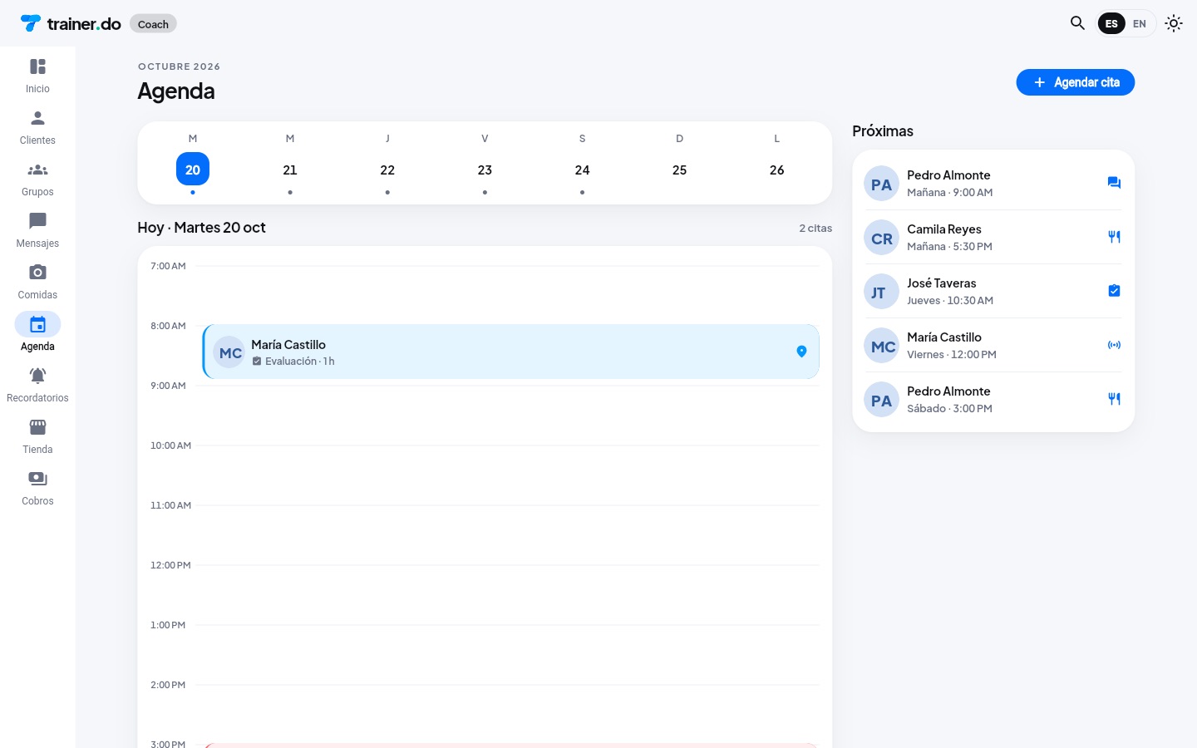Image resolution: width=1197 pixels, height=748 pixels.
Task: Open the search magnifier icon
Action: tap(1077, 23)
